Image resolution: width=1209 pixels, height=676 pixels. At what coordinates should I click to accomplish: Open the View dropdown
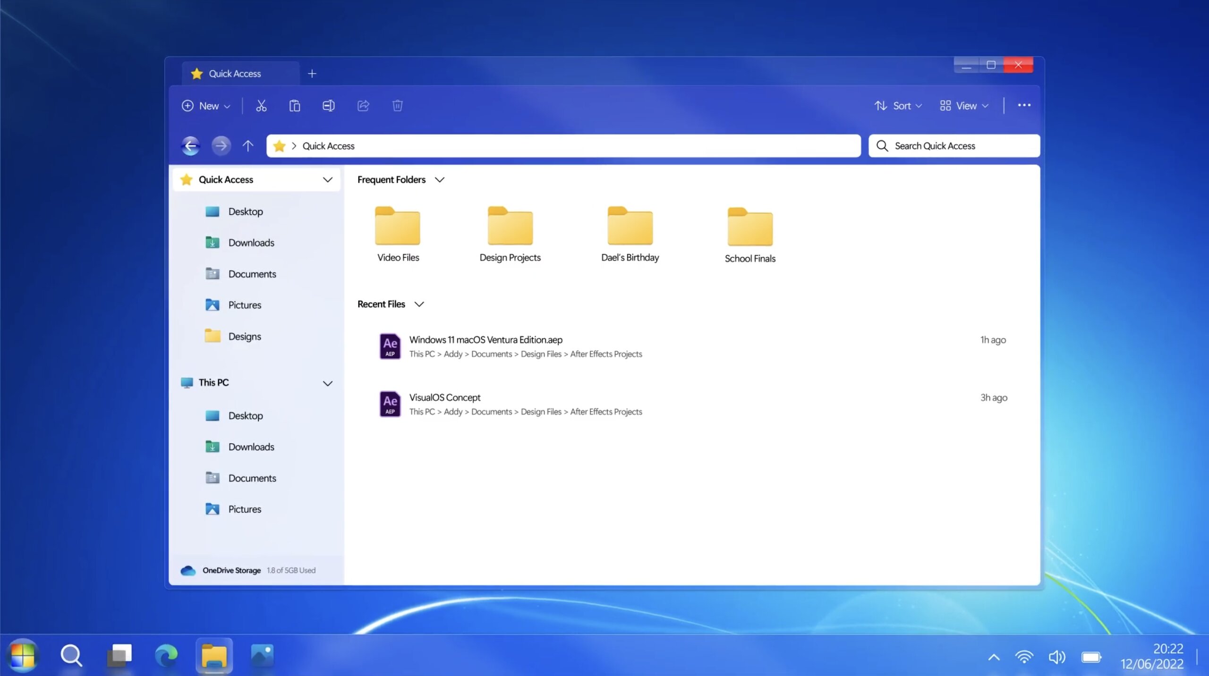pyautogui.click(x=963, y=106)
